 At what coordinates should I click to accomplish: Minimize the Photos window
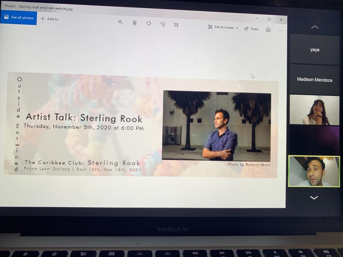tap(257, 18)
